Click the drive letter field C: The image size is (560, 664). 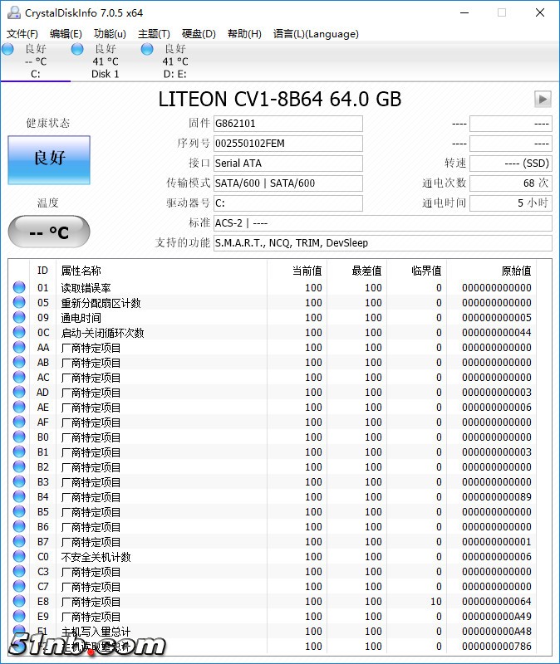point(287,203)
